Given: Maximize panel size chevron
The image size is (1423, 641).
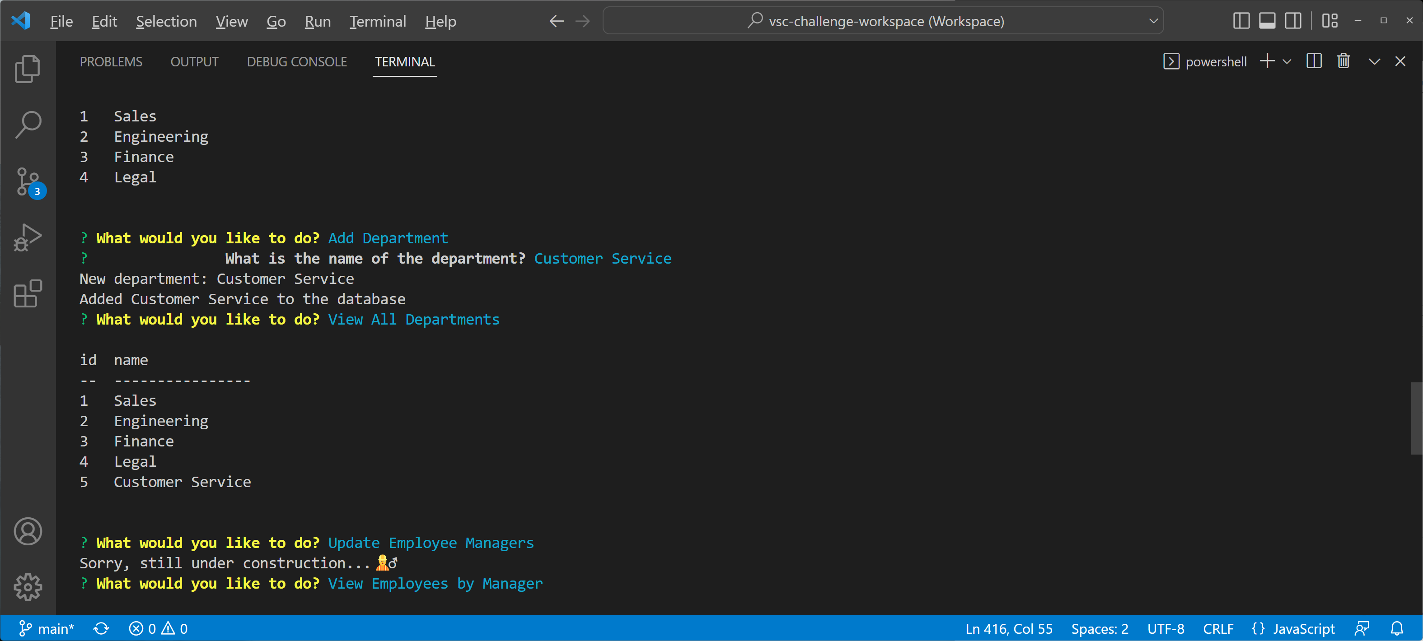Looking at the screenshot, I should (x=1374, y=61).
